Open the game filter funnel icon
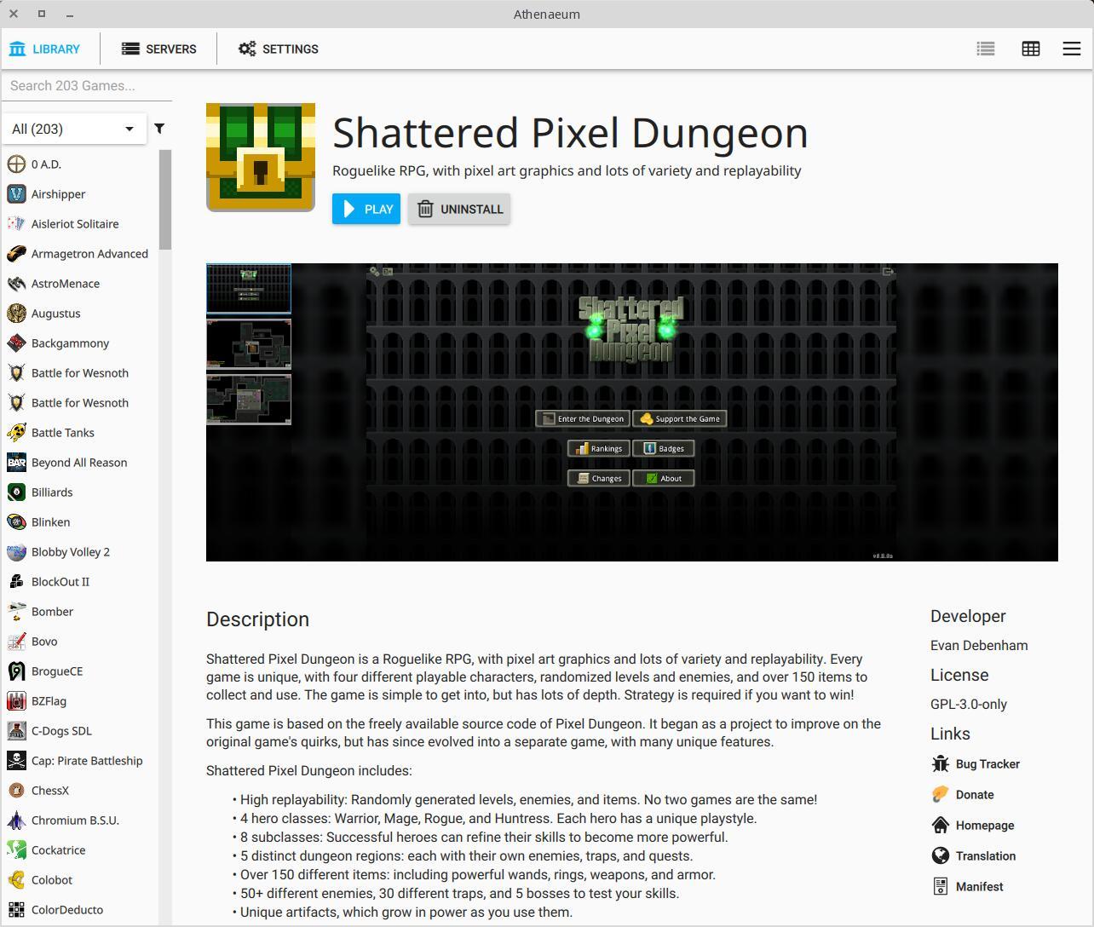Image resolution: width=1094 pixels, height=927 pixels. 159,129
